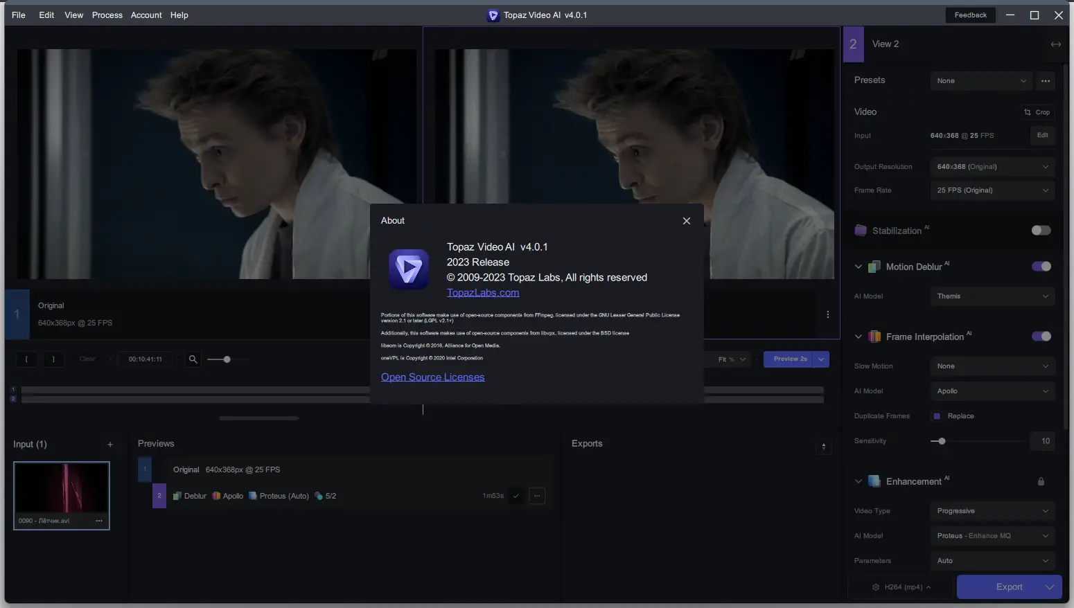
Task: Open the Output Resolution dropdown
Action: pos(992,167)
